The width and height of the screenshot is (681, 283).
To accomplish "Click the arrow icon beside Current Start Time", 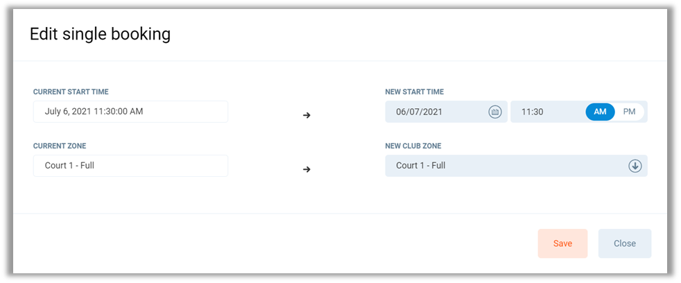I will (x=307, y=115).
